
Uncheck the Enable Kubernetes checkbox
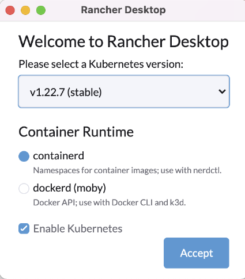(x=24, y=228)
